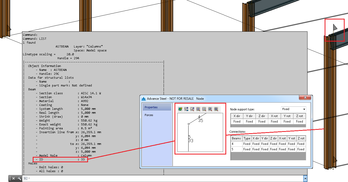
Task: Click the gray node flag atop the right column
Action: tap(335, 27)
